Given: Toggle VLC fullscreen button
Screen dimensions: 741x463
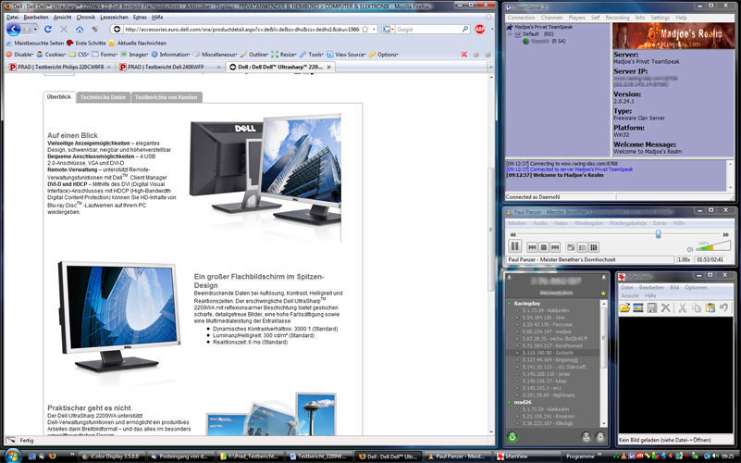Looking at the screenshot, I should click(x=571, y=247).
